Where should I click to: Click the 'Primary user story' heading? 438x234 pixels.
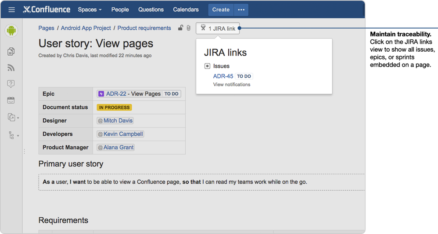pyautogui.click(x=71, y=164)
